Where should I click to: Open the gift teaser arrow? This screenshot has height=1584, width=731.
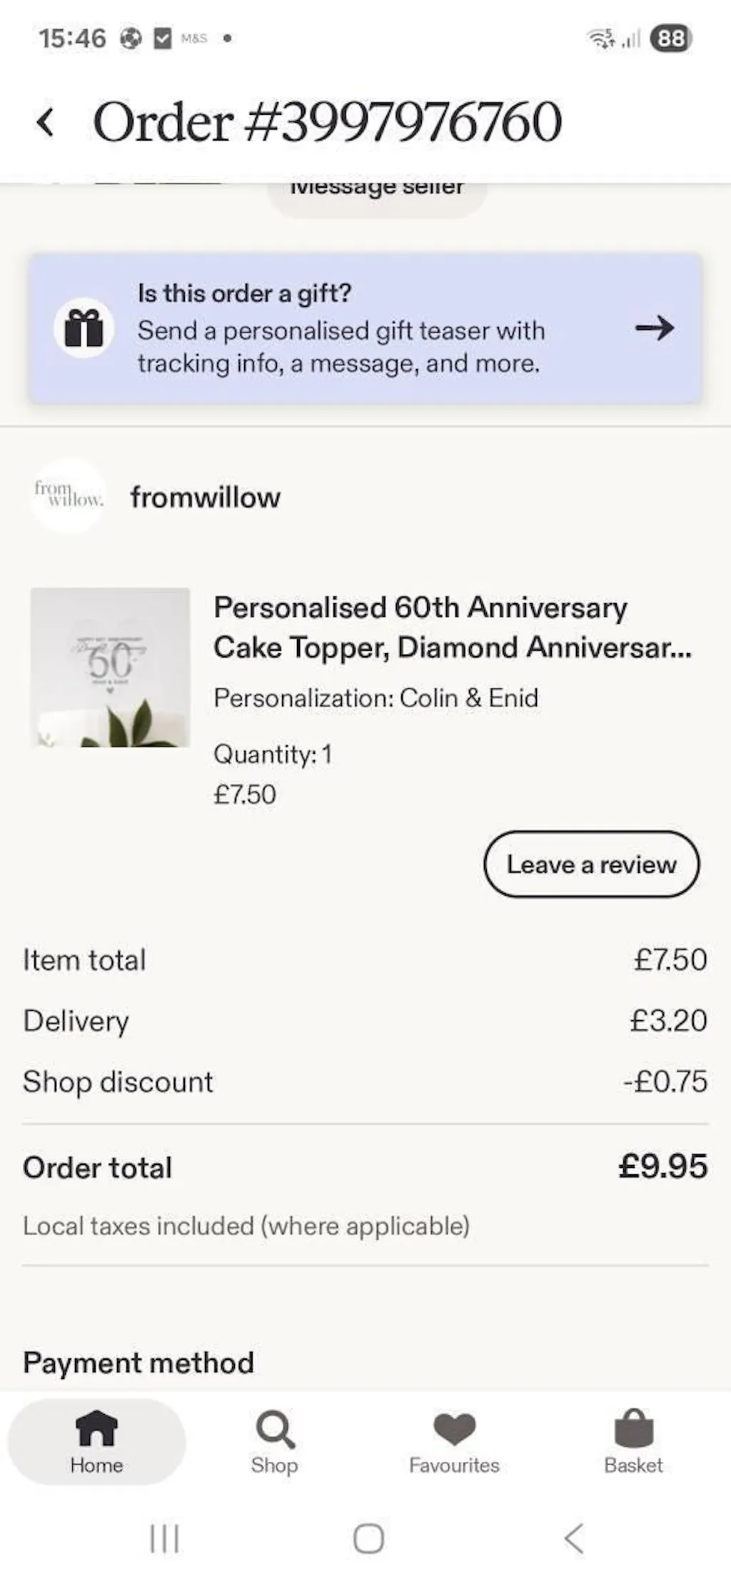[x=654, y=328]
